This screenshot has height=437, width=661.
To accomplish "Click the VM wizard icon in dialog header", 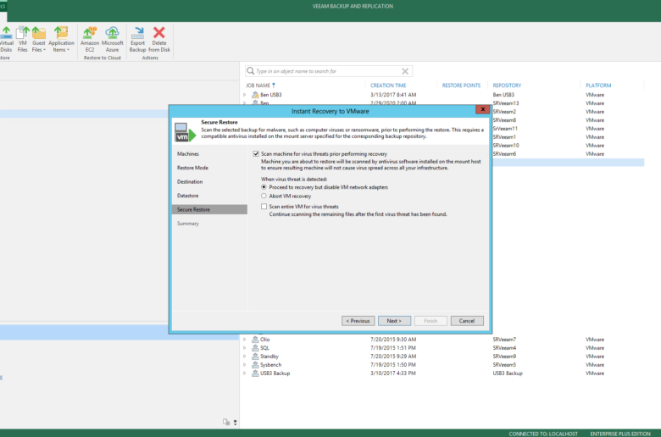I will point(186,132).
